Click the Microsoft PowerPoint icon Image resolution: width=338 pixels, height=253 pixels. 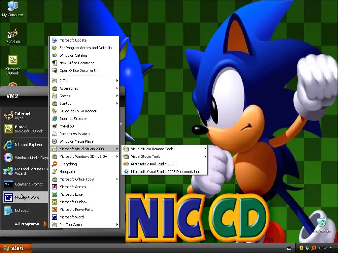pos(54,210)
